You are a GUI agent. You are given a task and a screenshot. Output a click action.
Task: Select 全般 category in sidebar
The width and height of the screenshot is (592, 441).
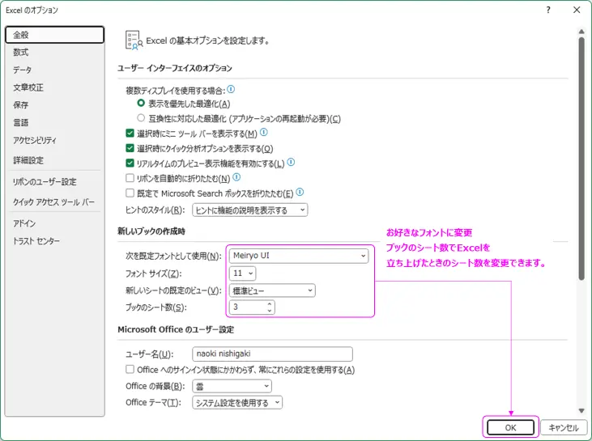pos(55,35)
